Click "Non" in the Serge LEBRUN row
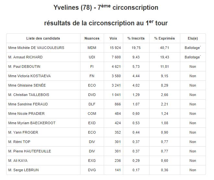 coord(193,170)
